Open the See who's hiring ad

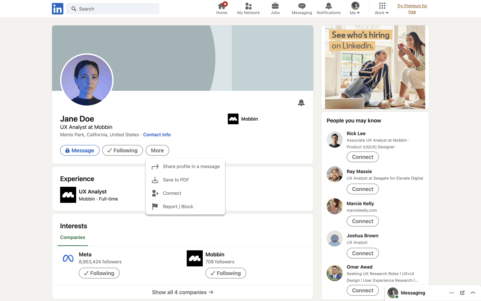point(375,67)
